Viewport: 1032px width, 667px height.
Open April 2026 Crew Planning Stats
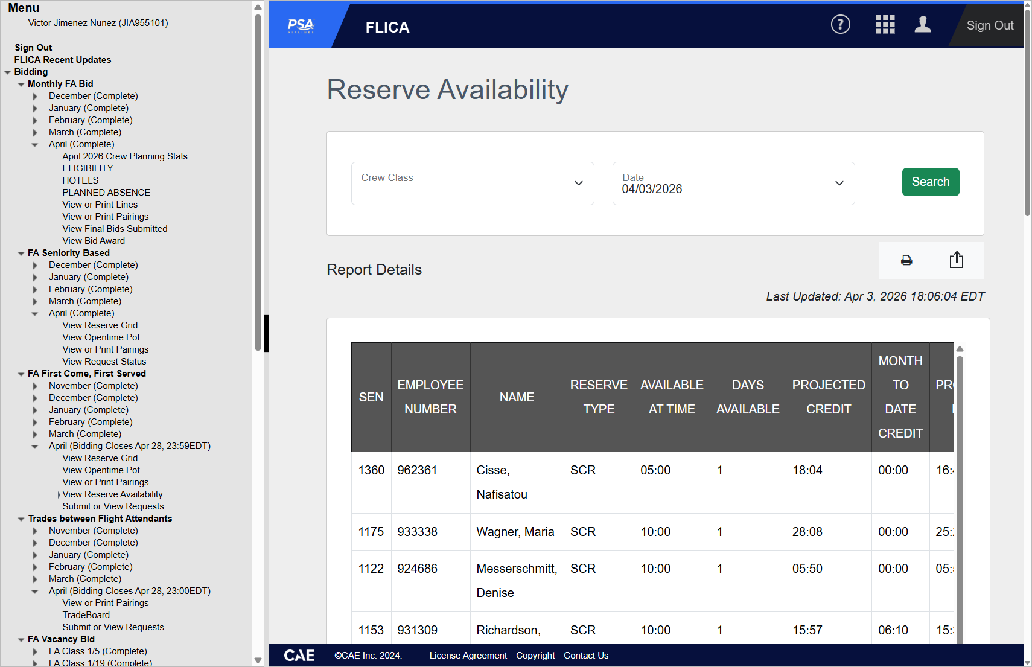coord(125,156)
